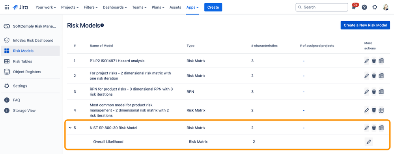This screenshot has width=394, height=154.
Task: Delete the P1-P2 ISO14971 Hazard analysis model
Action: 374,61
